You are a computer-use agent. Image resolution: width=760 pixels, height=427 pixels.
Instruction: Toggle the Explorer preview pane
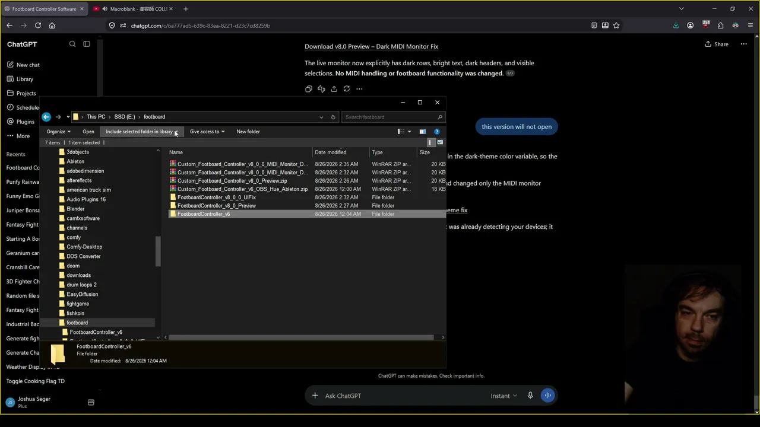pos(422,132)
